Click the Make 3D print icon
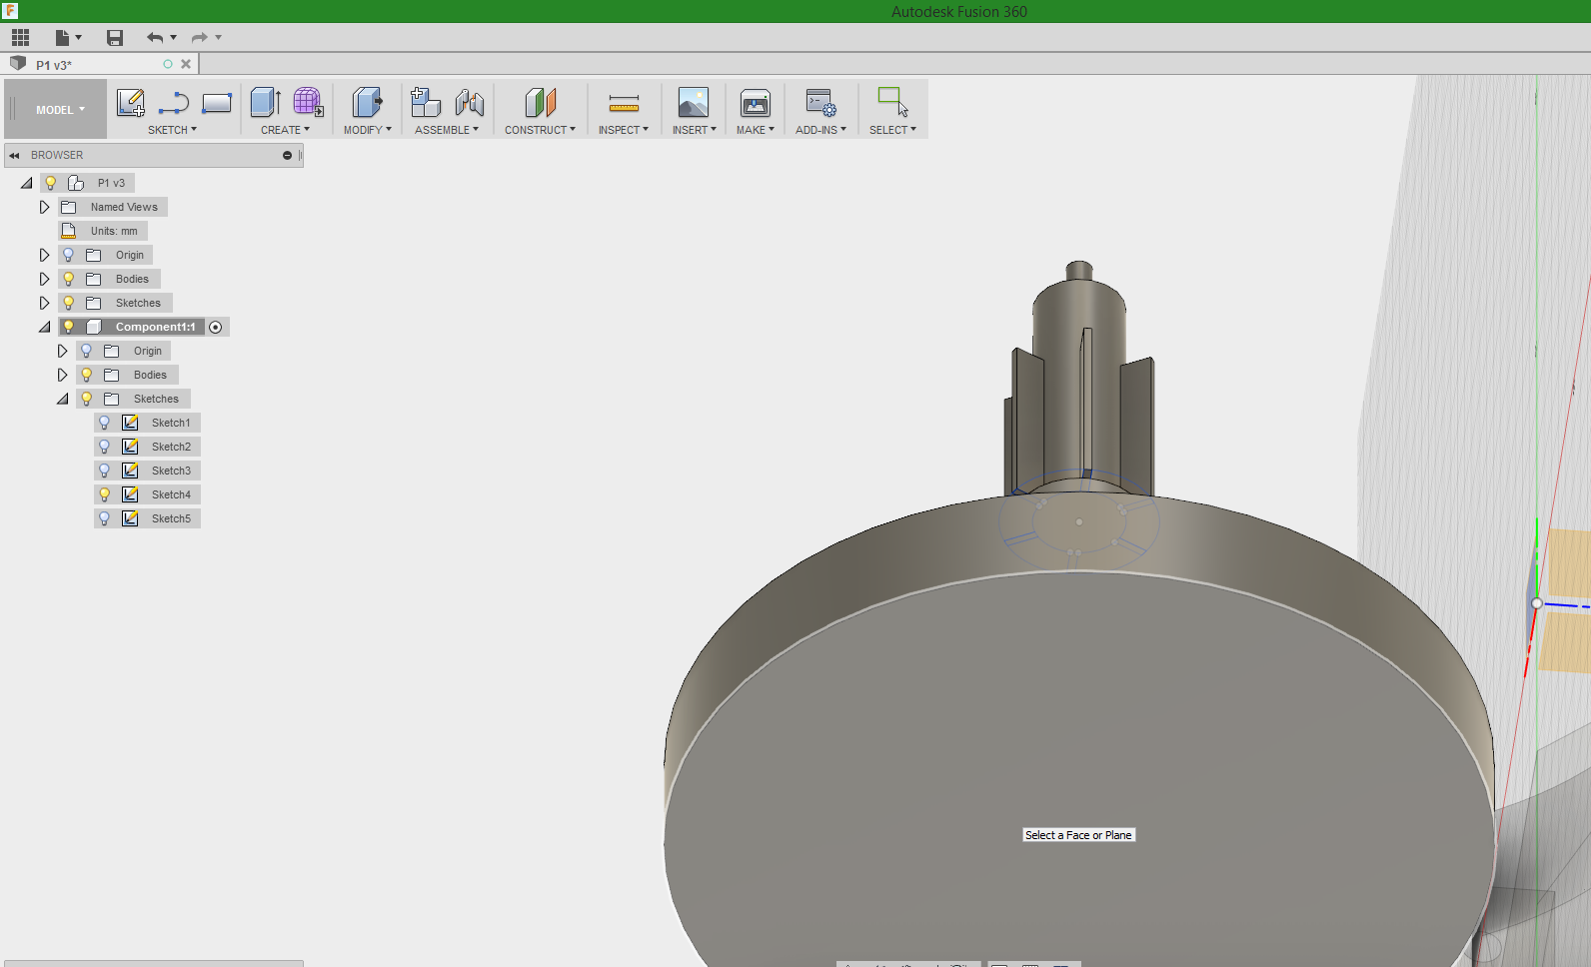The image size is (1591, 967). pos(756,102)
